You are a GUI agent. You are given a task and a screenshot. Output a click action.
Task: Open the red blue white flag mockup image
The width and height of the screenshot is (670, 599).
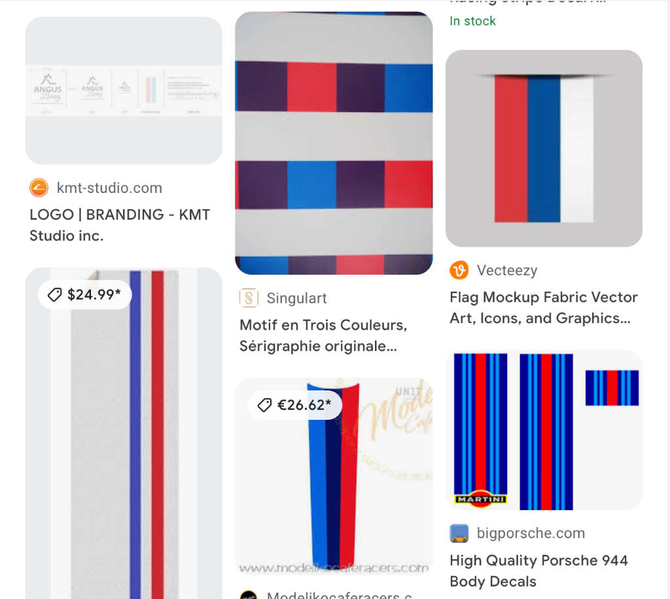click(x=544, y=148)
